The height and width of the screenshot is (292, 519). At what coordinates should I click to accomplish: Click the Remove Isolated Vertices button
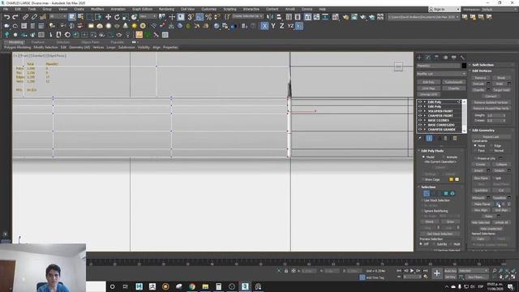coord(491,102)
